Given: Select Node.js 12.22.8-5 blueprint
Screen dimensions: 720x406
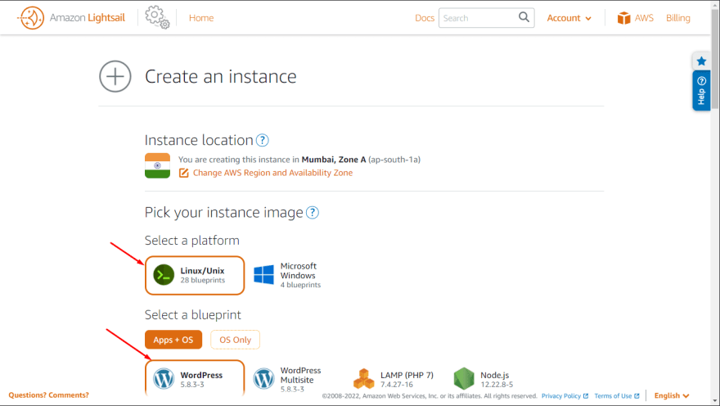Looking at the screenshot, I should tap(484, 379).
